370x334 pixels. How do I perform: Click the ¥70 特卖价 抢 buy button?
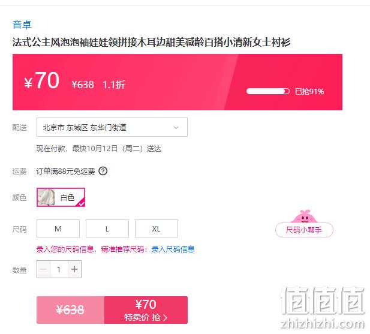pos(146,310)
